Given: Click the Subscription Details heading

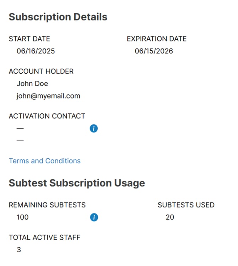Looking at the screenshot, I should [x=58, y=17].
